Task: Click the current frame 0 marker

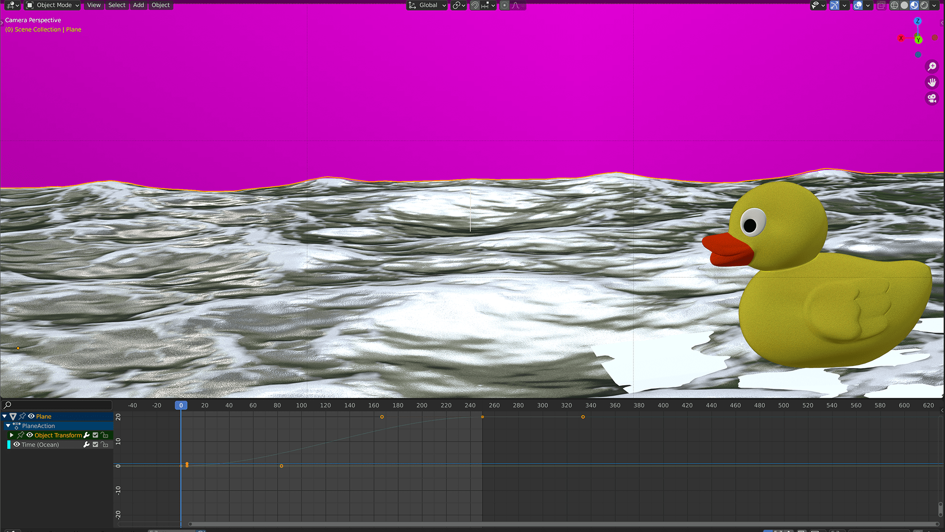Action: pyautogui.click(x=181, y=405)
